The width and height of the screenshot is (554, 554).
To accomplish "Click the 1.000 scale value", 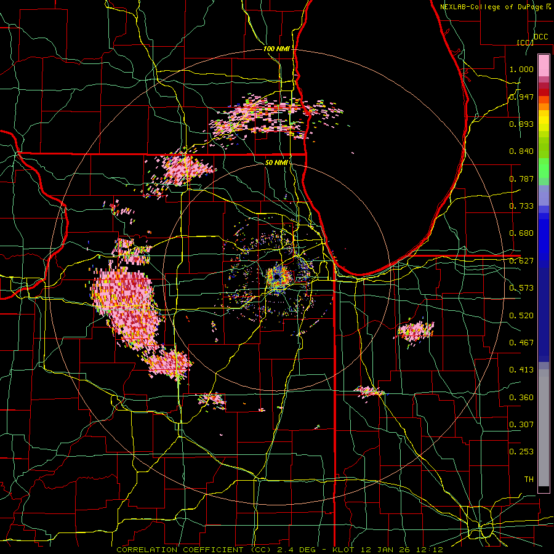I will coord(521,69).
